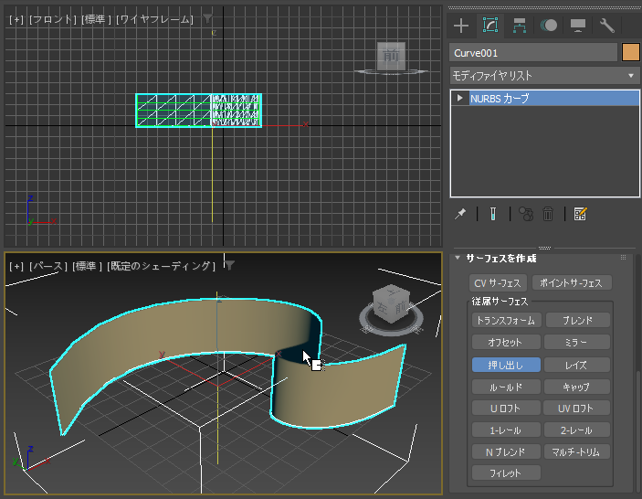Open perspective viewport [標準] menu

tap(87, 266)
